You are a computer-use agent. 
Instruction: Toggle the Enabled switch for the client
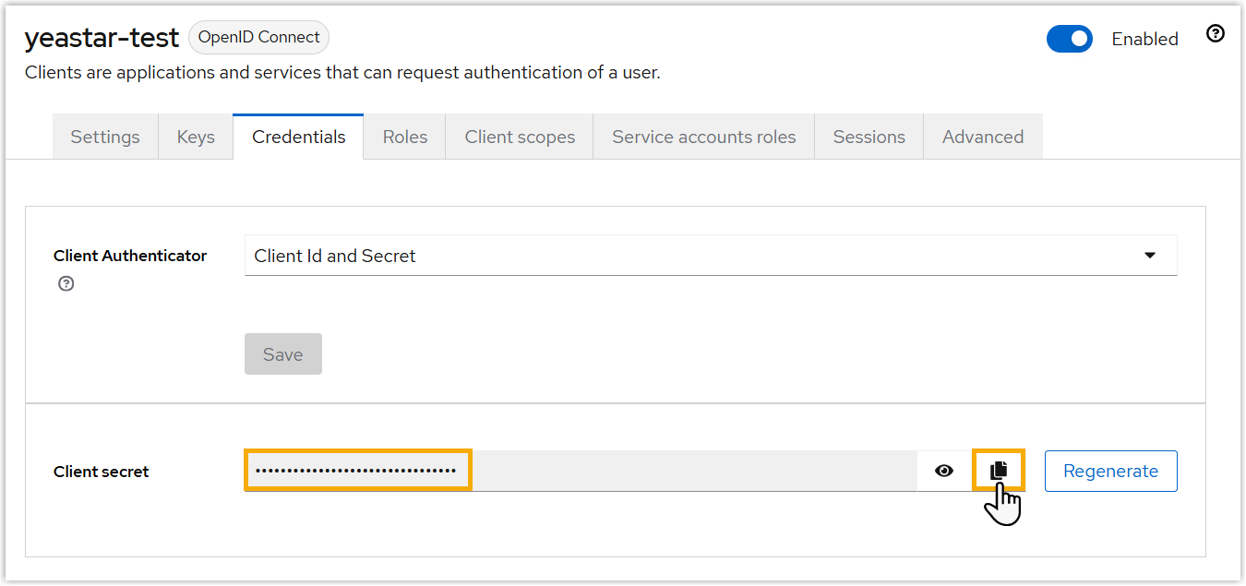(1069, 39)
